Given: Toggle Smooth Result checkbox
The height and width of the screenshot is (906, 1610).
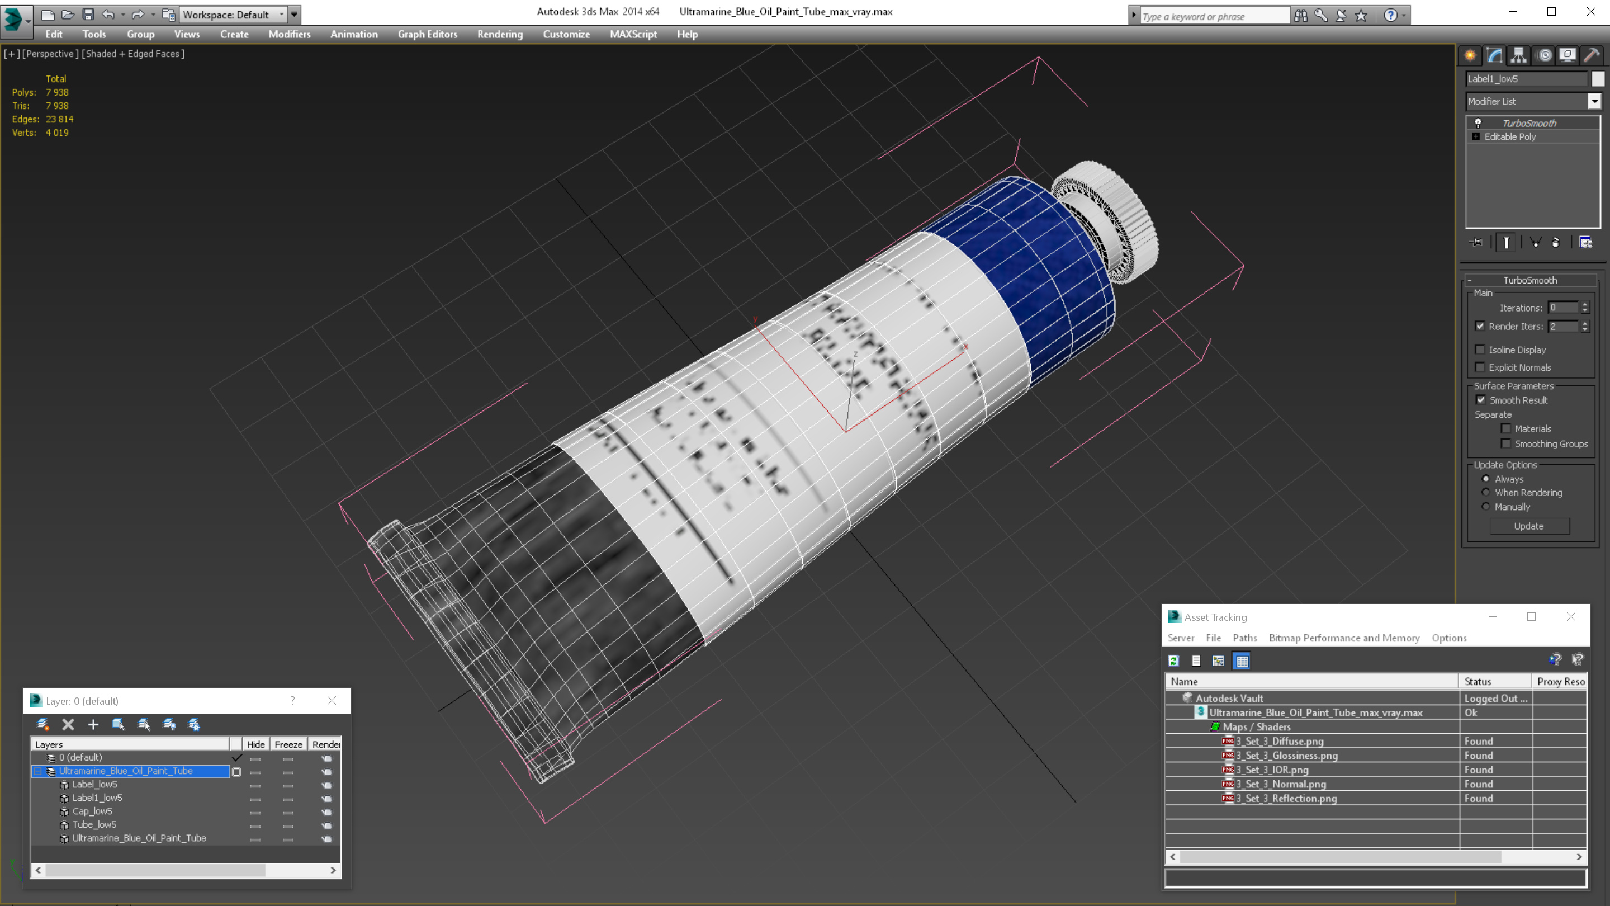Looking at the screenshot, I should [x=1481, y=399].
